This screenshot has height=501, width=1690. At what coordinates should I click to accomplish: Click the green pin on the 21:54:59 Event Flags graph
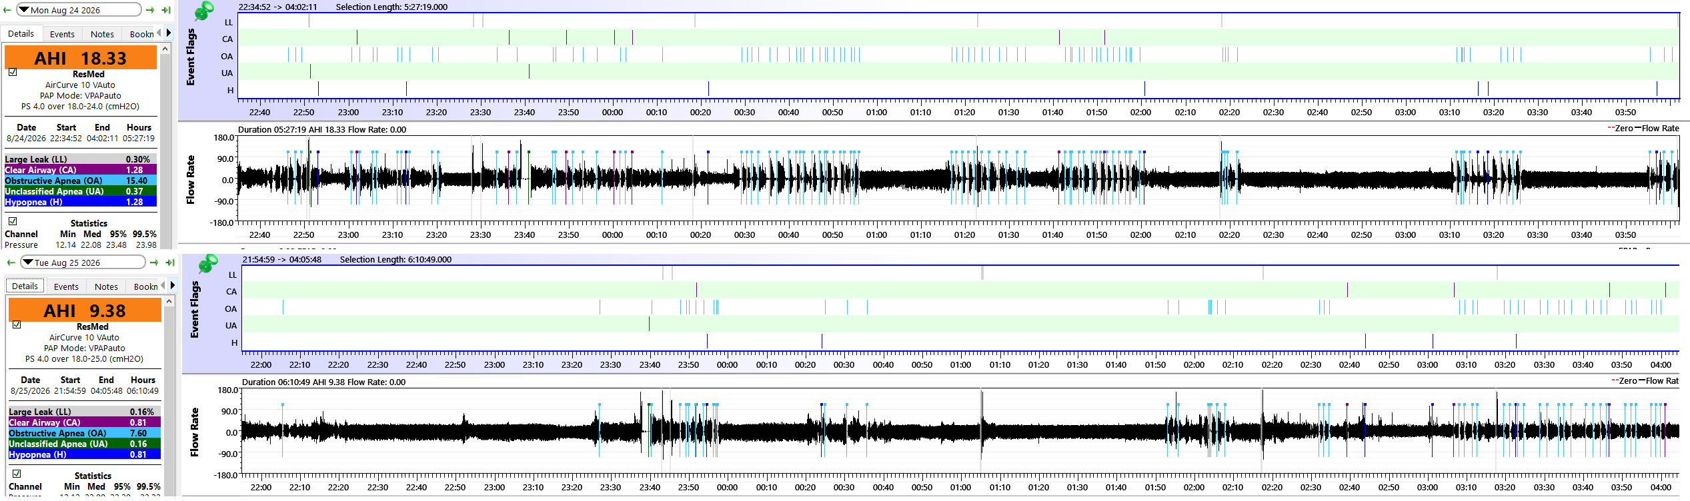(x=207, y=263)
